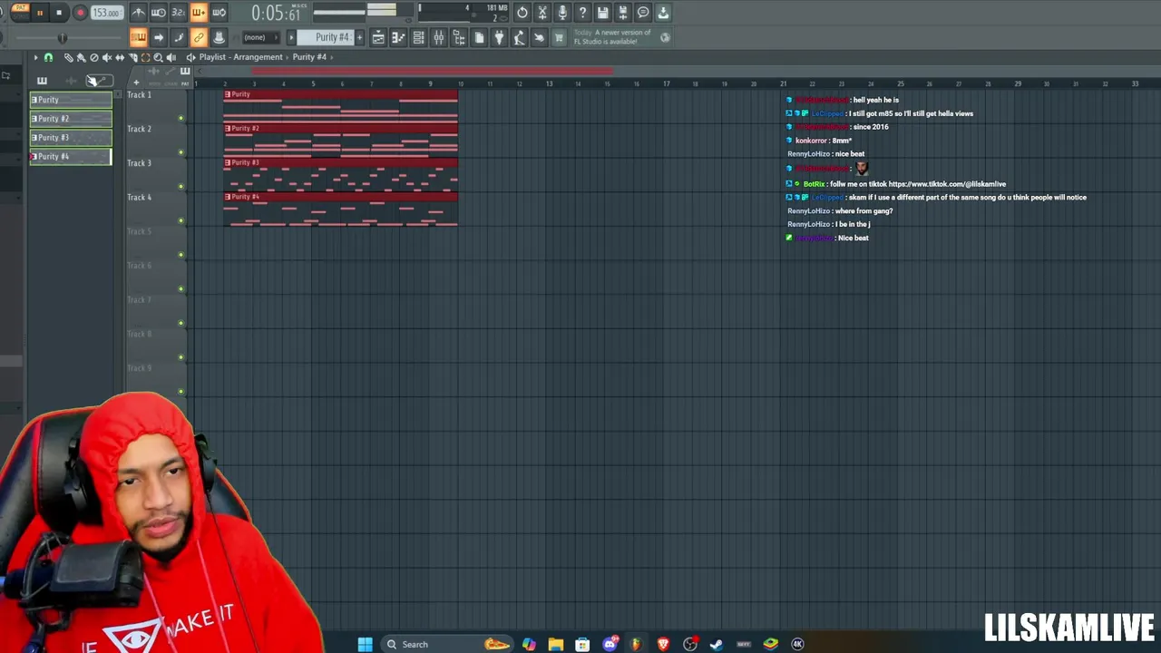Open the Browser view icon
This screenshot has height=653, width=1161.
coord(459,37)
